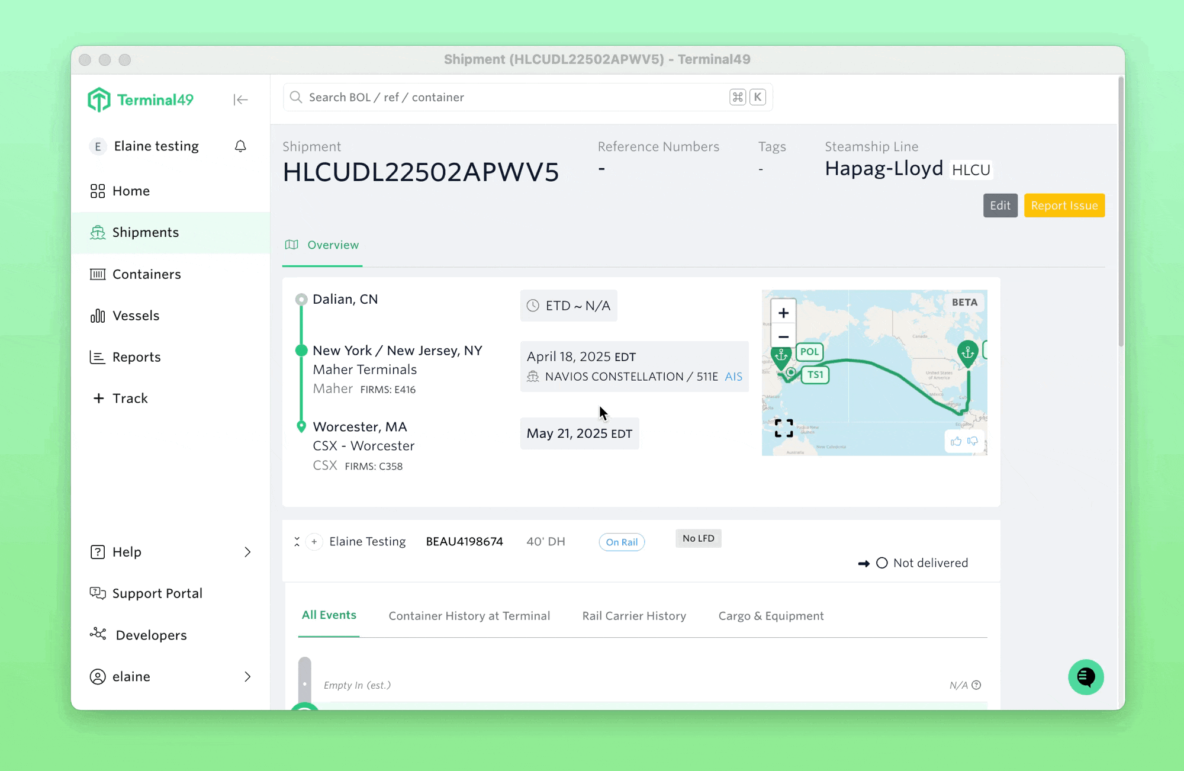Give thumbs down on map

point(972,441)
